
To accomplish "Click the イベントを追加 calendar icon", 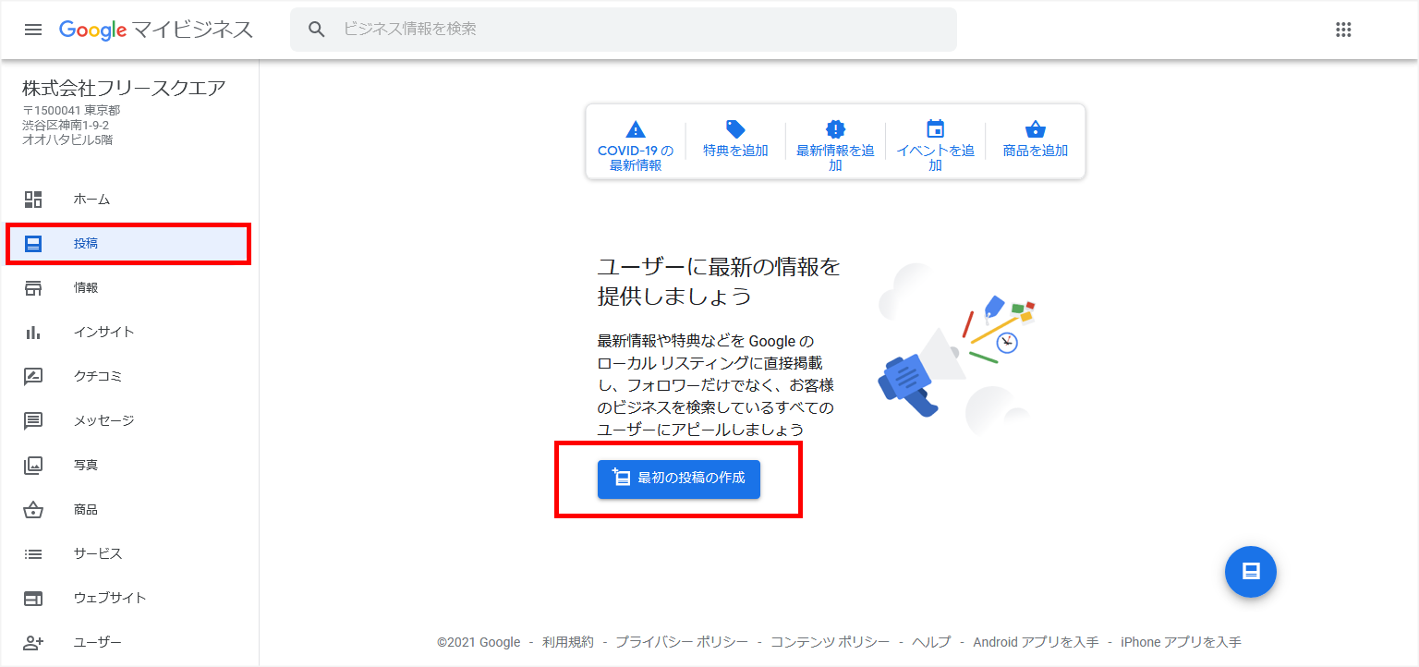I will (935, 129).
